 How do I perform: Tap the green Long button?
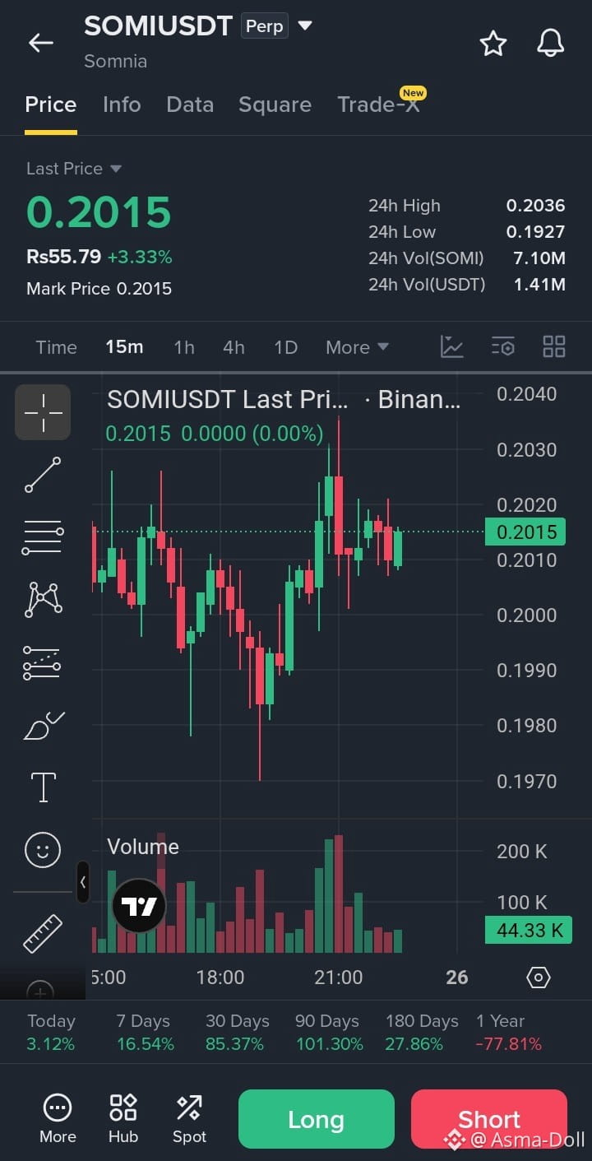point(317,1119)
